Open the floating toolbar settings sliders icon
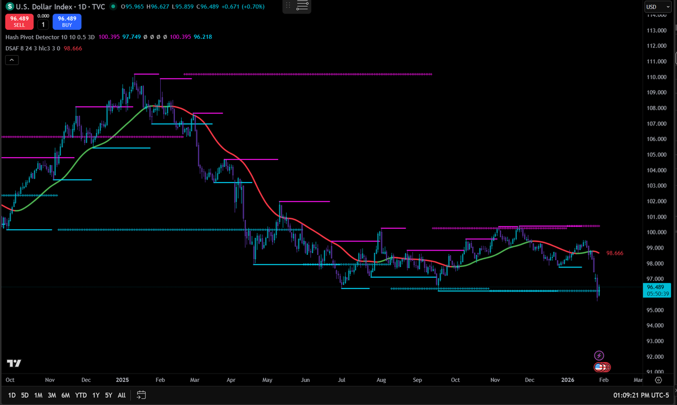This screenshot has width=677, height=405. point(302,6)
